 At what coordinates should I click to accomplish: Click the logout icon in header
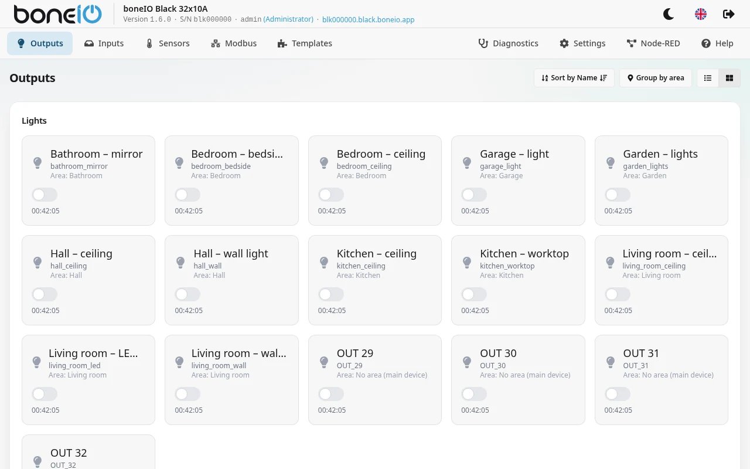(x=729, y=14)
